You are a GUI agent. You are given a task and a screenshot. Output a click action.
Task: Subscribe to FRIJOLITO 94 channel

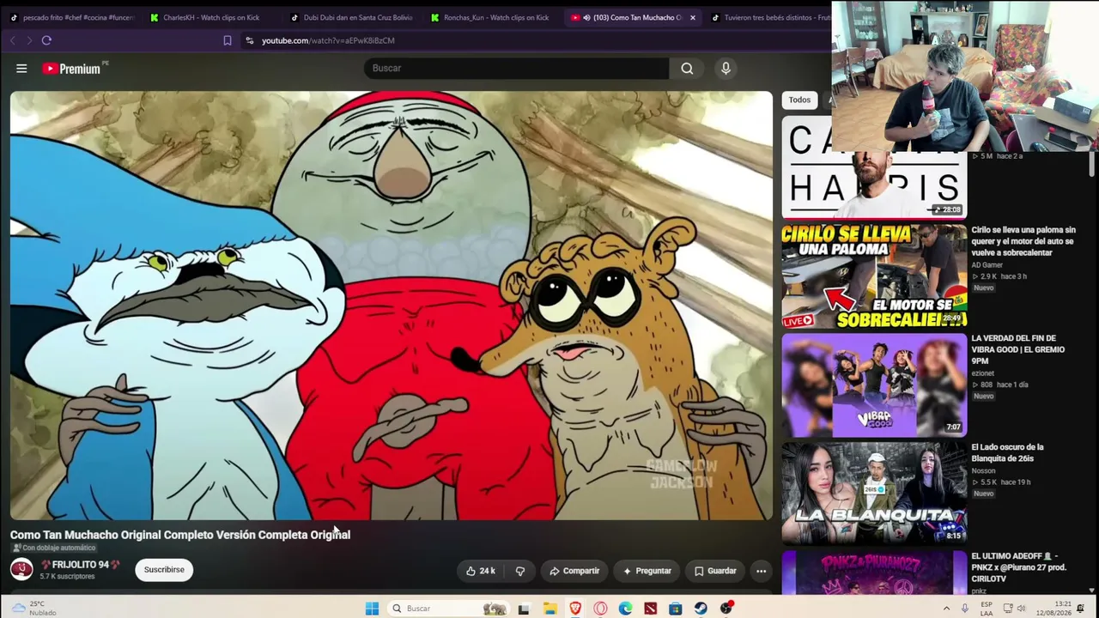[x=164, y=570]
